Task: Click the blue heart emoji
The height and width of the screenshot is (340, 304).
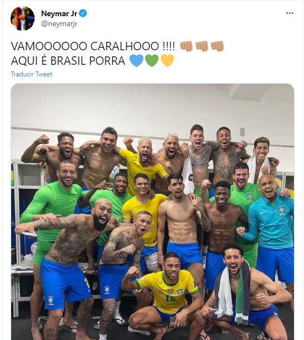Action: pos(136,60)
